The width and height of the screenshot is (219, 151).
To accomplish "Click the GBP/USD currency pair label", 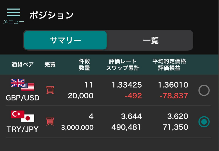I will pos(23,98).
